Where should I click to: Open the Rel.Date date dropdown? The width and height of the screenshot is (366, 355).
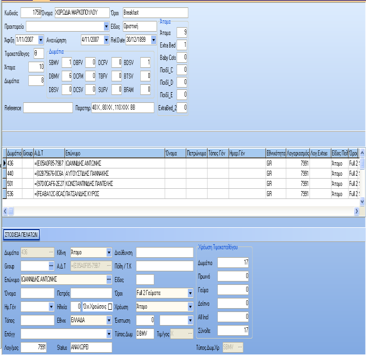153,40
